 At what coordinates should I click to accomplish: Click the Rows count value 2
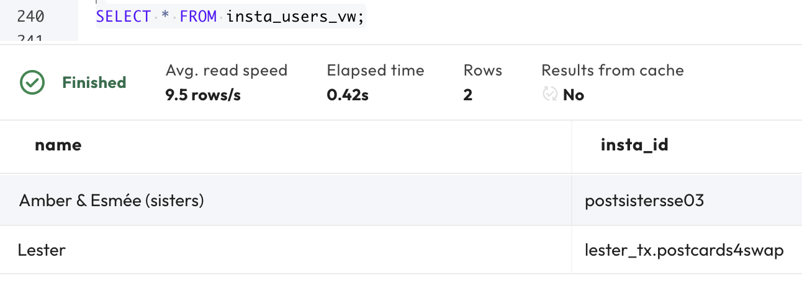[468, 95]
